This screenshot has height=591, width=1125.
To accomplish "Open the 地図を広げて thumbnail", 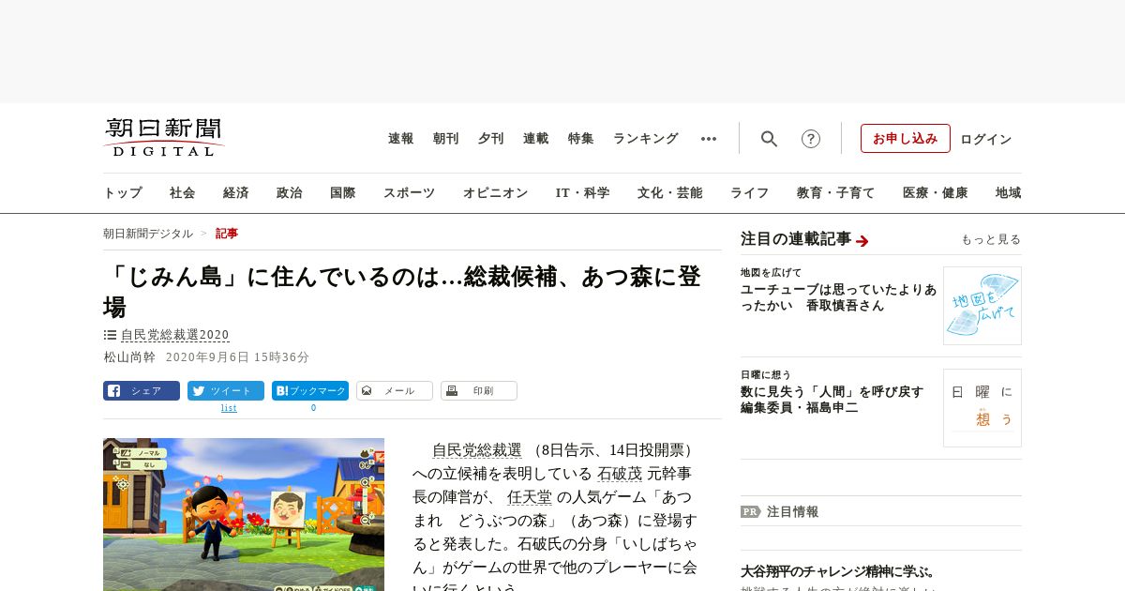I will pos(982,306).
